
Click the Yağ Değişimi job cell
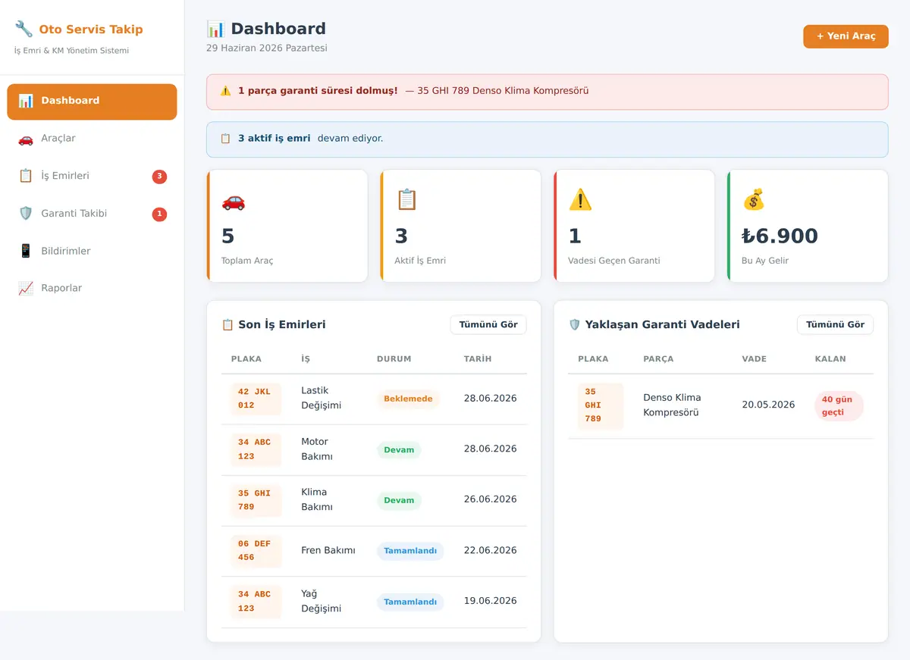click(321, 601)
